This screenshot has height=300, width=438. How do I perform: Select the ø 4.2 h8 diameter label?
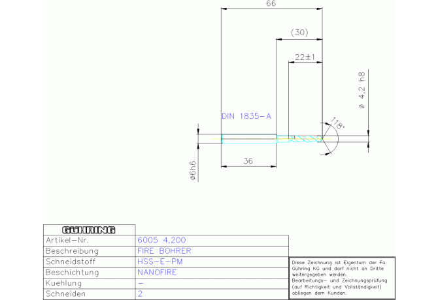pyautogui.click(x=362, y=90)
